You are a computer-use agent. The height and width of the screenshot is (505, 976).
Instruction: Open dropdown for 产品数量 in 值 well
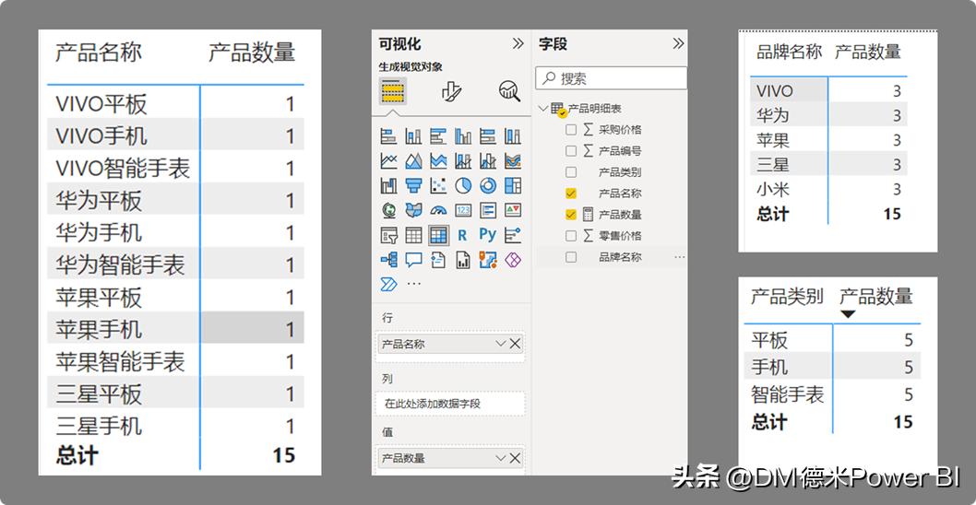pos(500,458)
